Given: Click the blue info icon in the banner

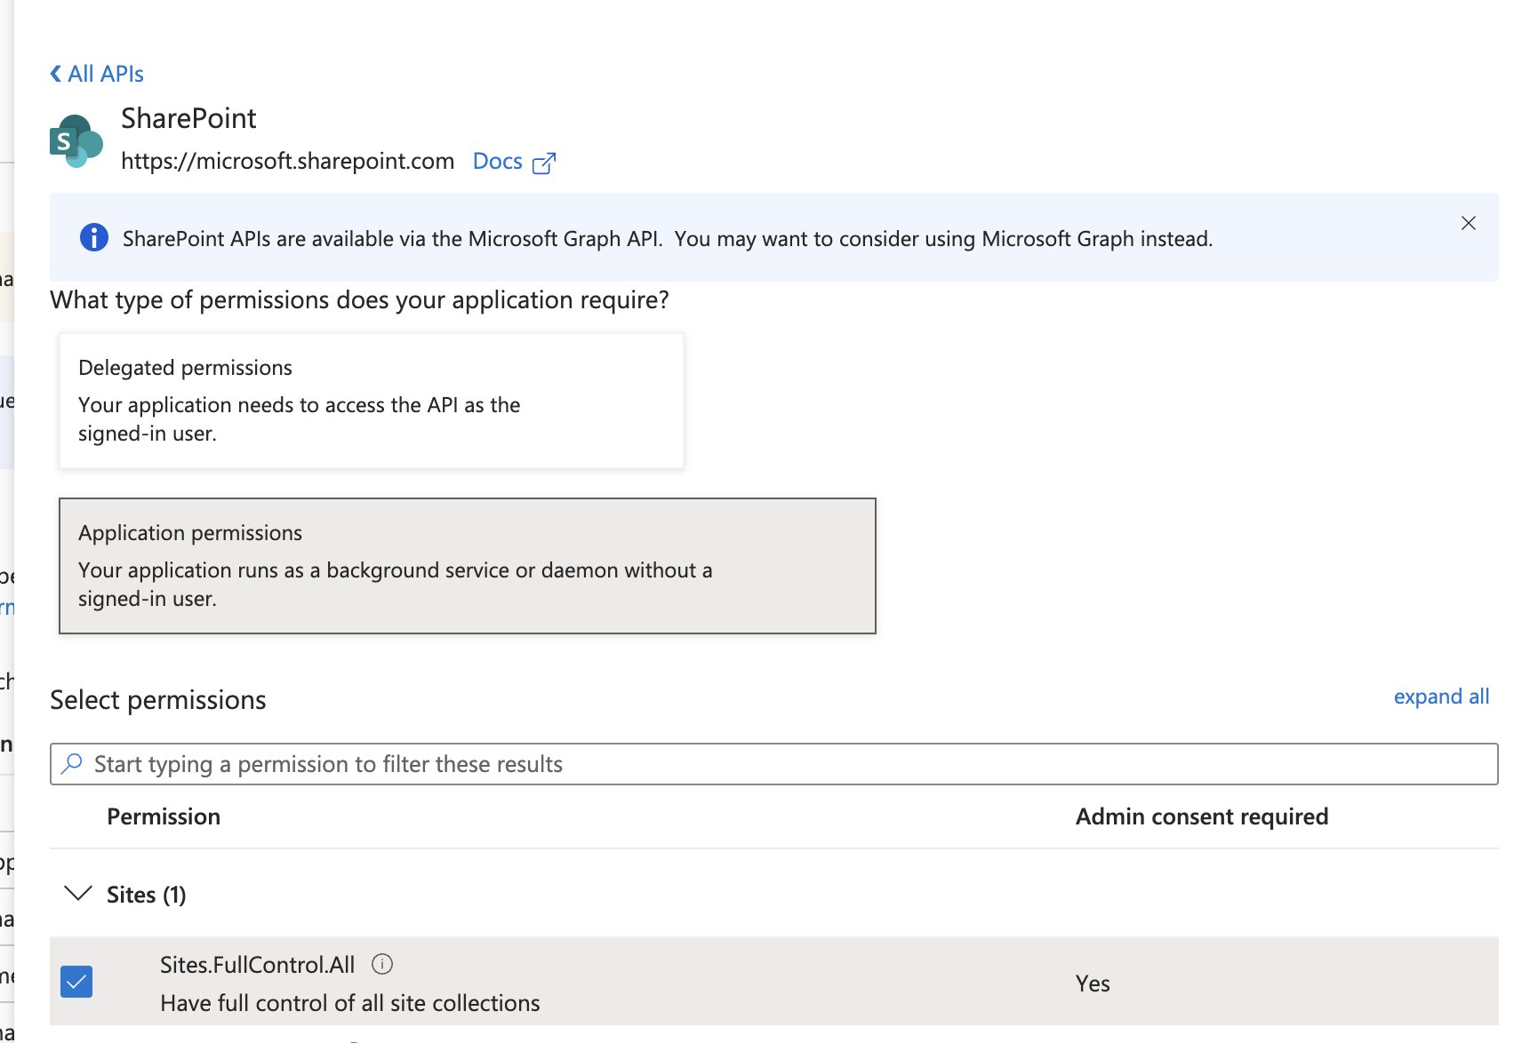Looking at the screenshot, I should click(94, 237).
